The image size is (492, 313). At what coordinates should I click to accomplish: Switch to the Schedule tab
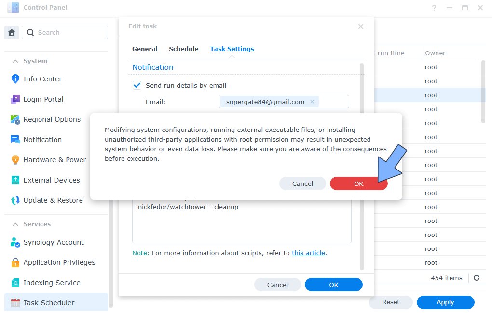pos(184,49)
